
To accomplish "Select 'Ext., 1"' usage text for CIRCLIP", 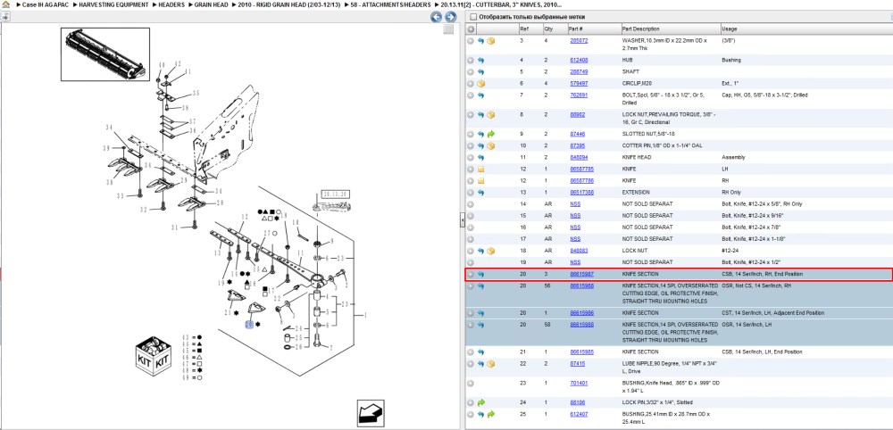I will point(730,84).
